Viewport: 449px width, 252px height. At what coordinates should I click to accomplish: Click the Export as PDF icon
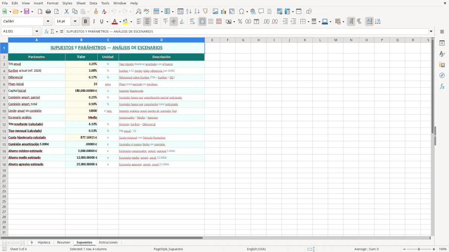click(x=40, y=12)
